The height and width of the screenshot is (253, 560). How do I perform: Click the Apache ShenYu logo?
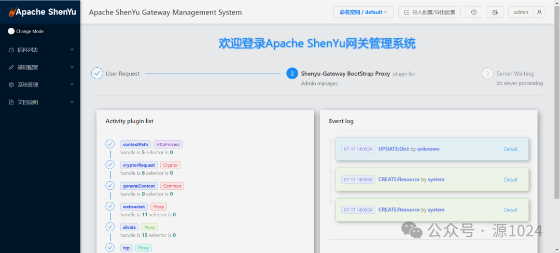click(x=42, y=12)
